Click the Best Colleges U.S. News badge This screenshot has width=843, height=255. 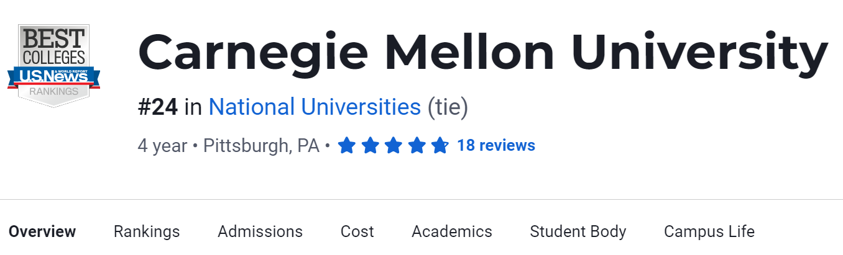53,65
